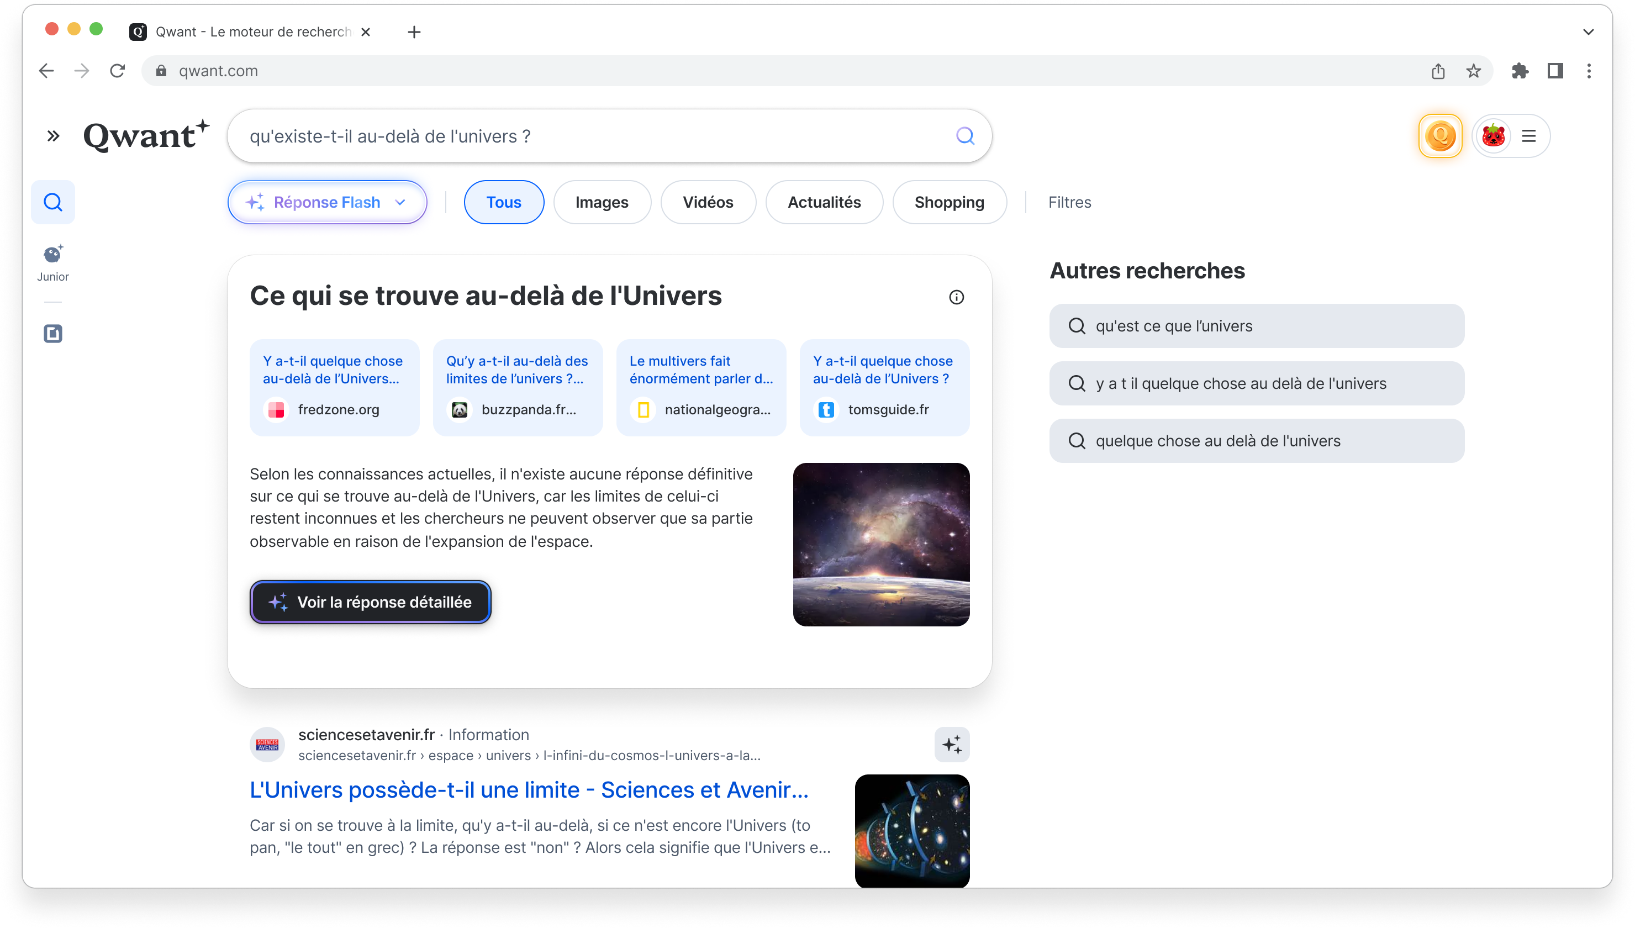Open the tomsguide.fr source card
1635x928 pixels.
(x=884, y=387)
